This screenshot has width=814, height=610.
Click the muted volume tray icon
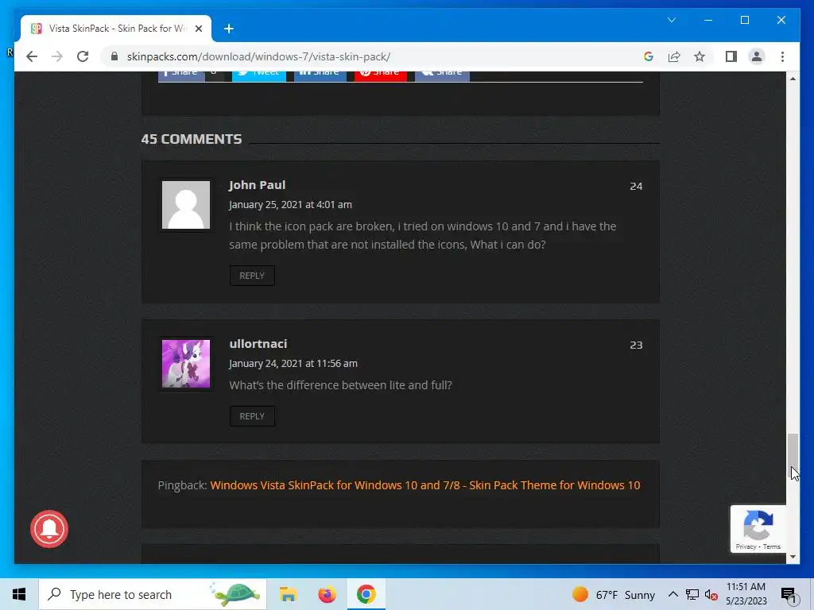[x=711, y=594]
